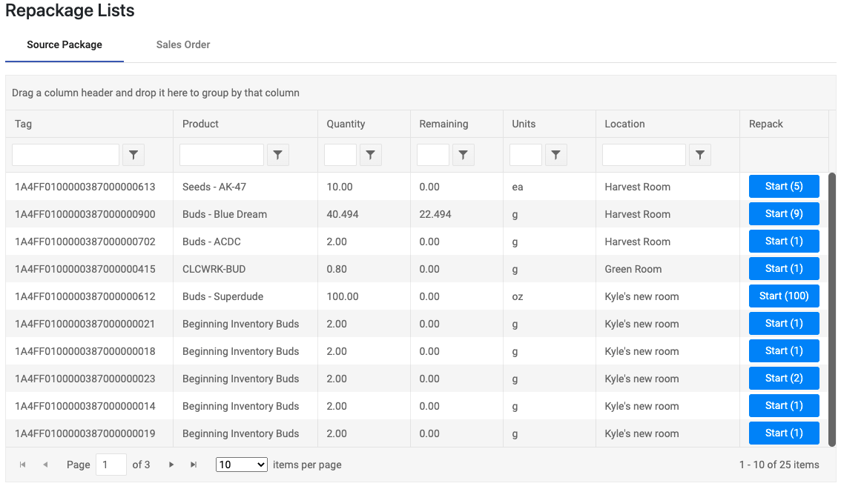Start repack for Seeds - AK-47
841x489 pixels.
point(784,187)
